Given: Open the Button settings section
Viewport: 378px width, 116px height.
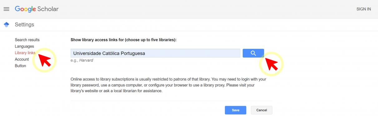Looking at the screenshot, I should point(20,66).
